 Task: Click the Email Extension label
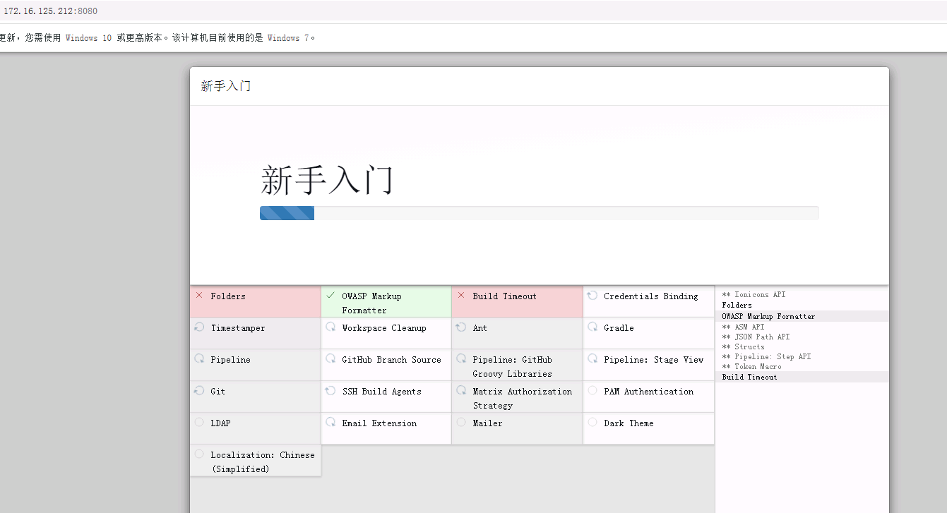[x=379, y=423]
